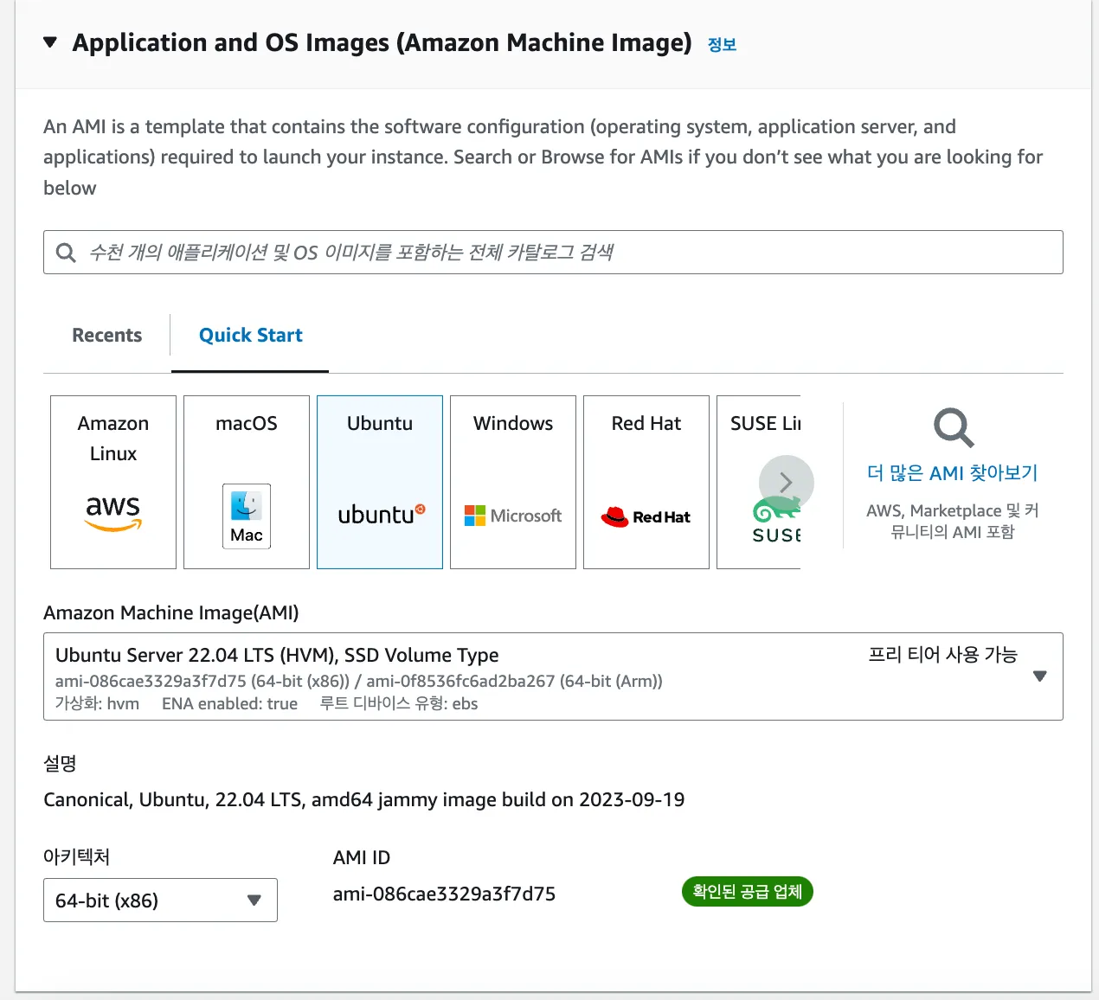Click the Amazon Machine Image(AMI) label

(171, 612)
